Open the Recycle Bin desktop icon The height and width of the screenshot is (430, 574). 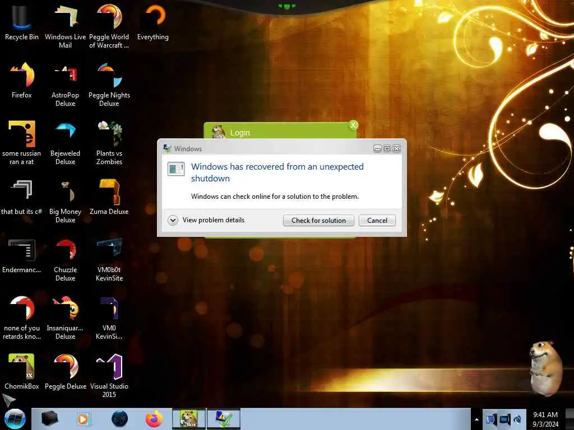(x=22, y=22)
